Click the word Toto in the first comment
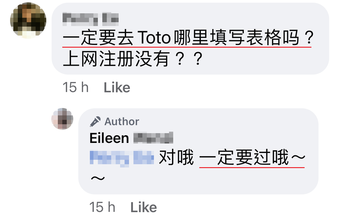The image size is (347, 216). click(x=154, y=38)
